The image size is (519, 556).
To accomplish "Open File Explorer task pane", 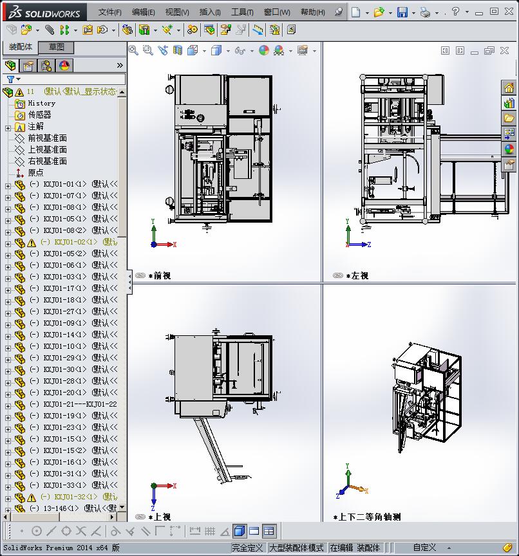I will click(x=509, y=118).
